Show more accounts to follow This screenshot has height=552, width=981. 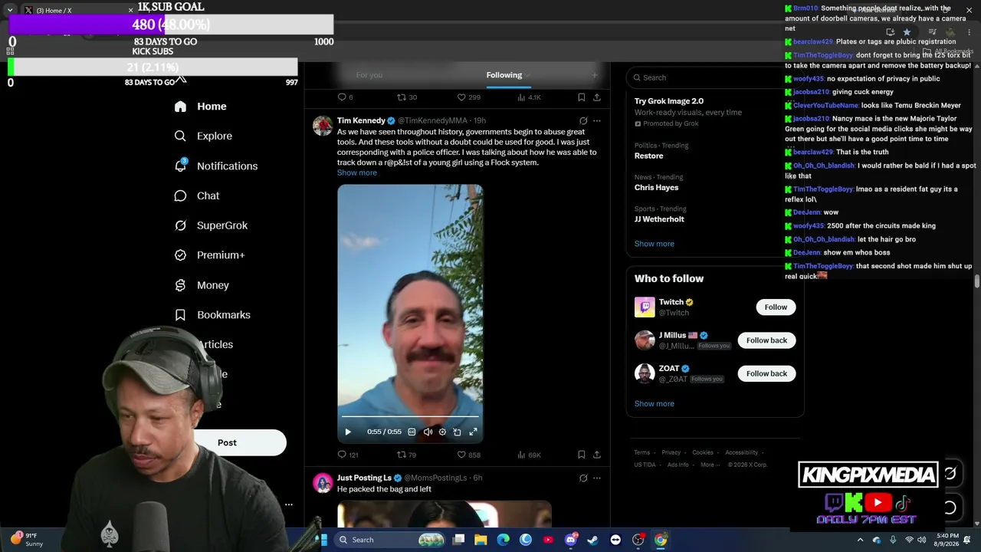tap(655, 404)
